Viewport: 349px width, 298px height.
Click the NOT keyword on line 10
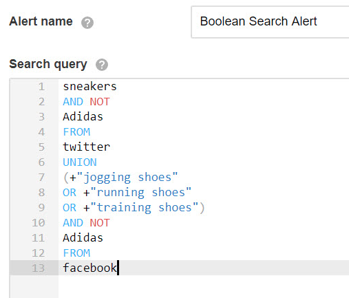point(100,223)
